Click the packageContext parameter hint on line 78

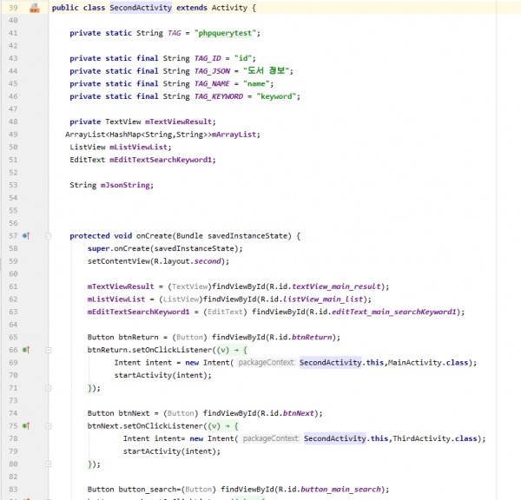click(271, 438)
